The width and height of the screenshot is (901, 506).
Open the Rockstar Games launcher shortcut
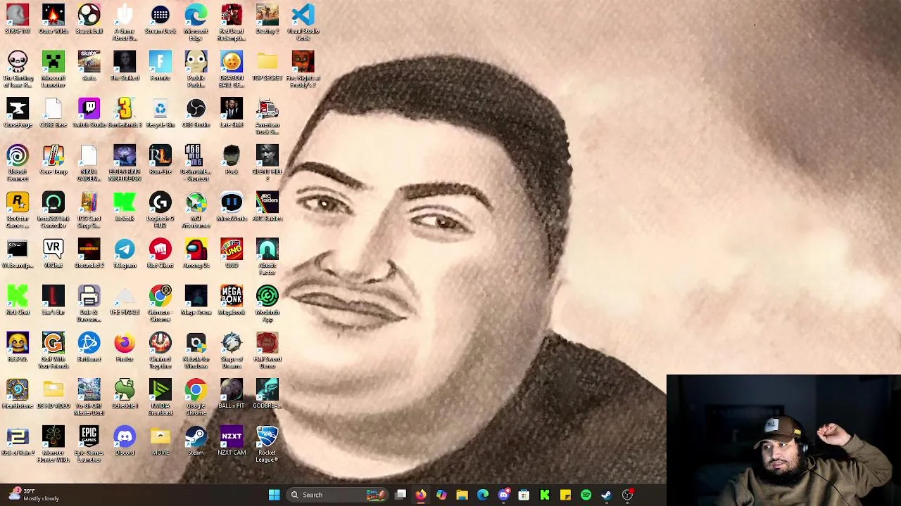18,210
